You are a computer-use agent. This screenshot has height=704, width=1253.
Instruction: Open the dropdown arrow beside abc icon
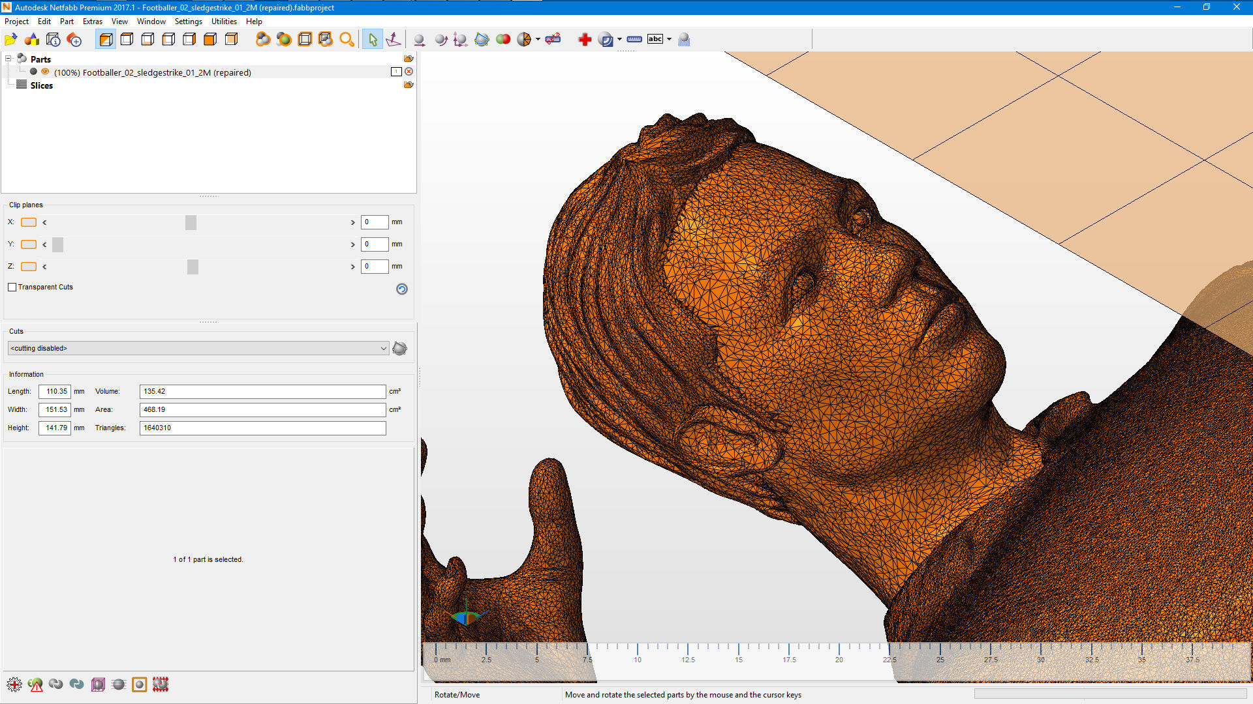coord(669,40)
